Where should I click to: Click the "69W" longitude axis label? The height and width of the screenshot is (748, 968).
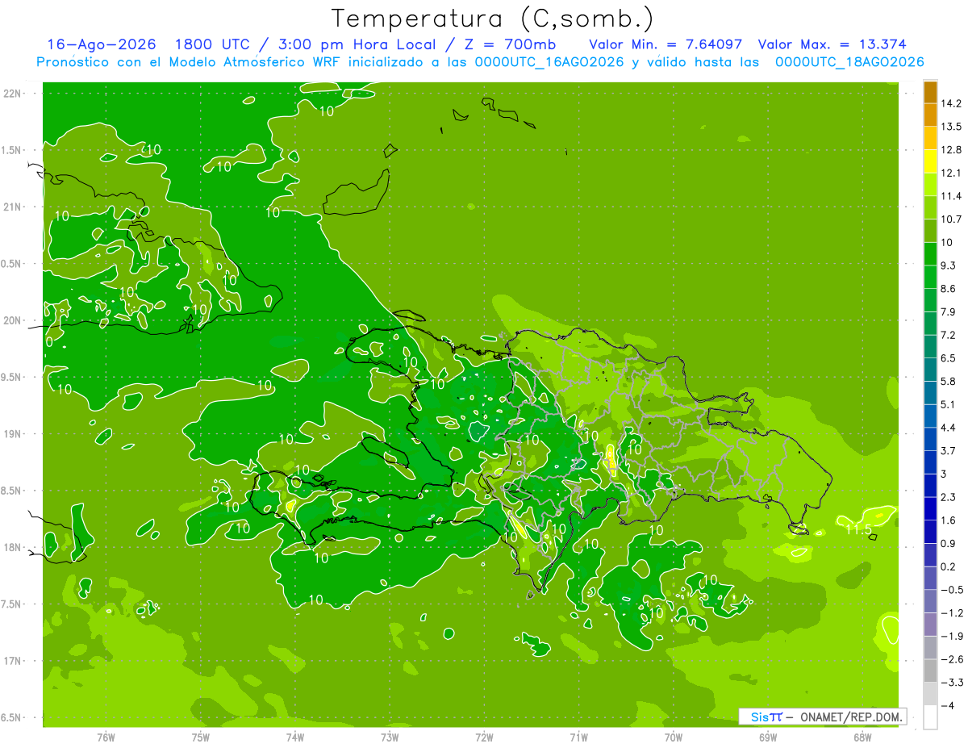click(x=768, y=737)
